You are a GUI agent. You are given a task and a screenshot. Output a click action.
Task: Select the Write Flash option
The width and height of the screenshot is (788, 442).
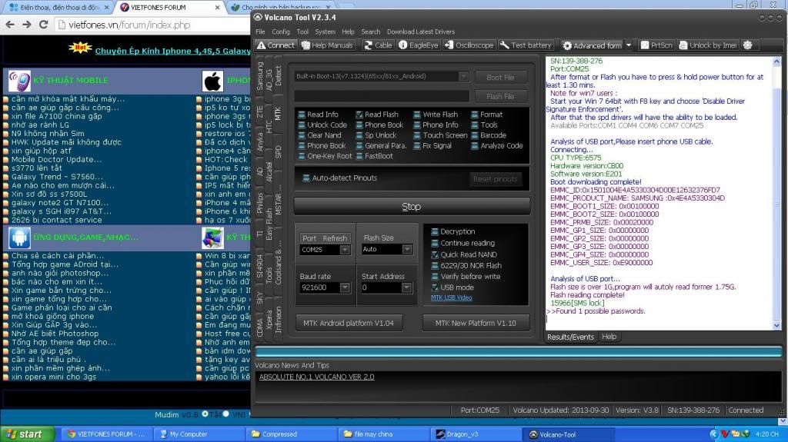[436, 115]
